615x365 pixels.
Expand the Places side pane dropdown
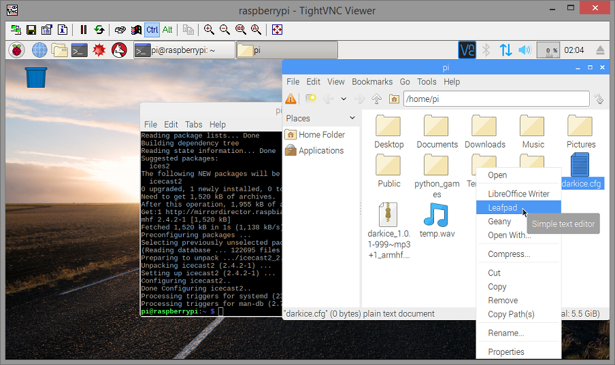352,118
